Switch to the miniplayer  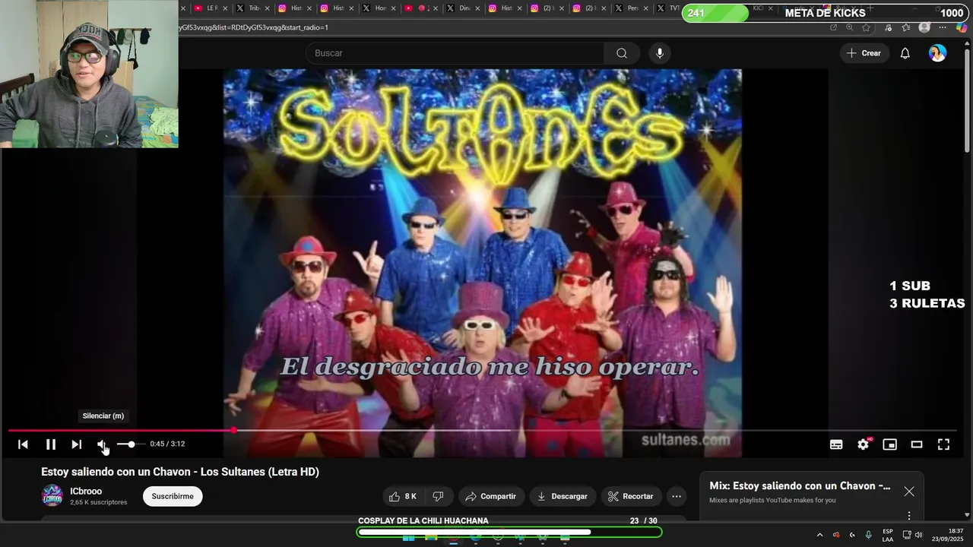889,444
